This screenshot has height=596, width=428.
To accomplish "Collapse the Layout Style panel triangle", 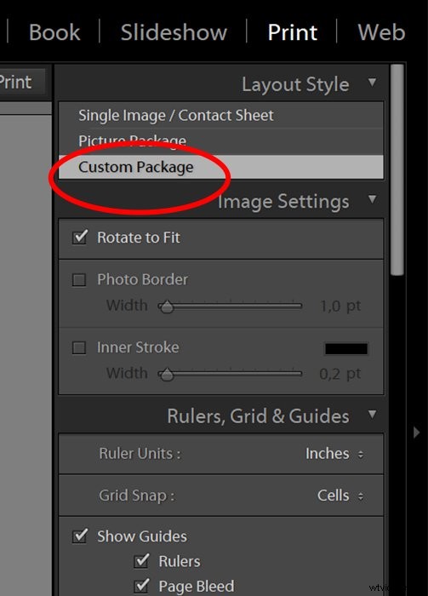I will pyautogui.click(x=372, y=83).
